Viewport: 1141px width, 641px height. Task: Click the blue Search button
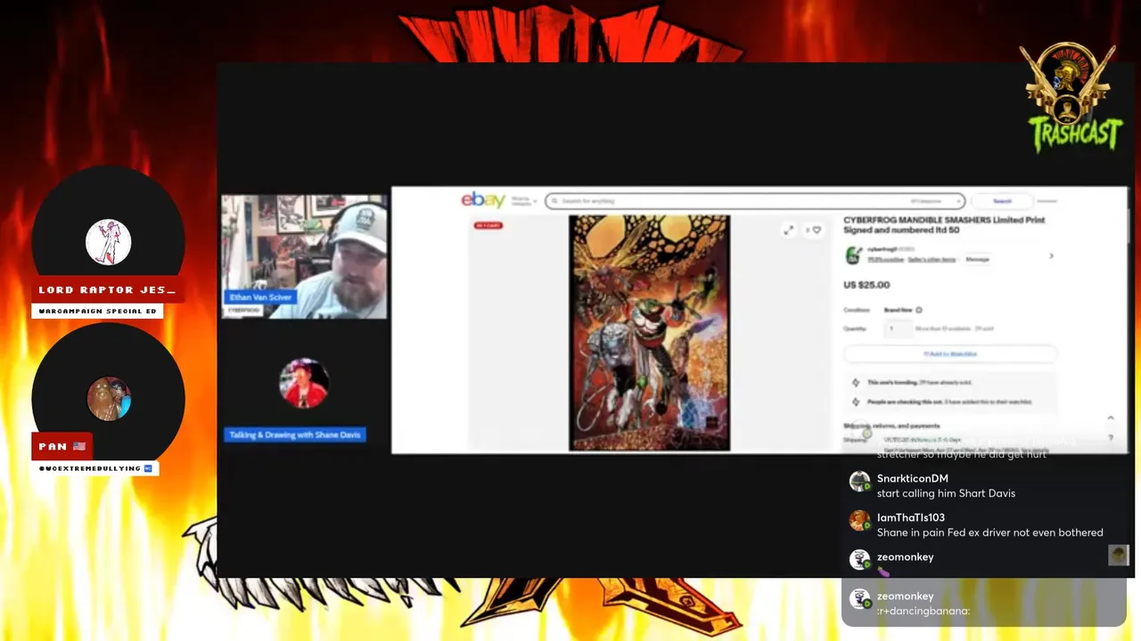pos(1003,201)
